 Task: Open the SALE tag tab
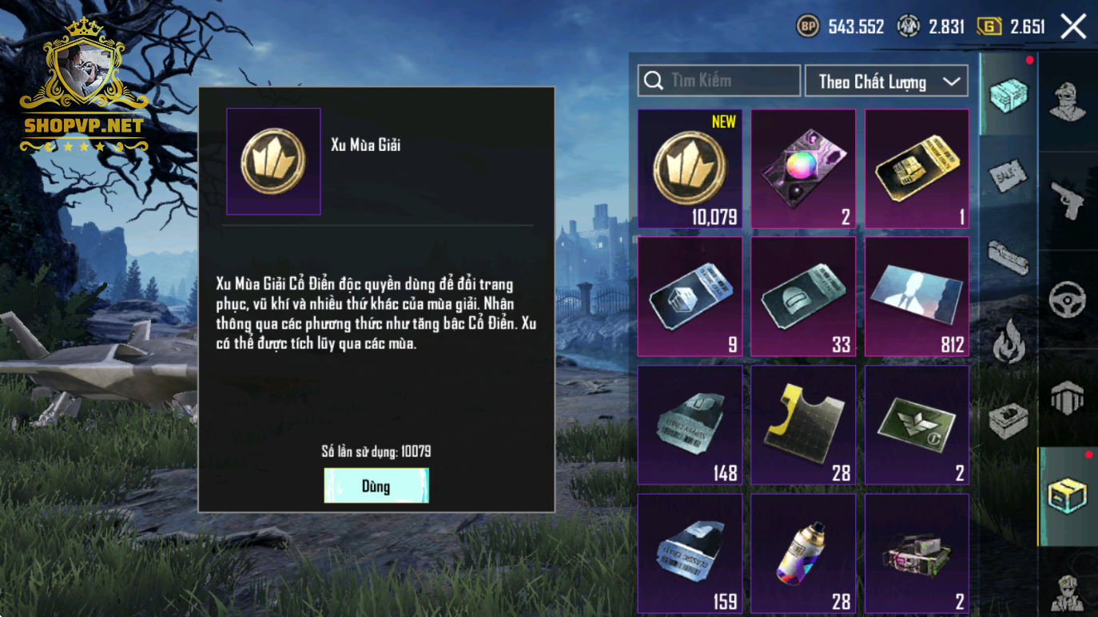[1008, 176]
